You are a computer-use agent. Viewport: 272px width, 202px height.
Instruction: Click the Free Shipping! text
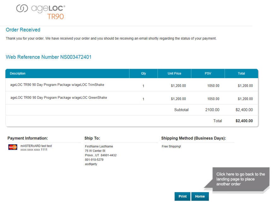[x=171, y=147]
